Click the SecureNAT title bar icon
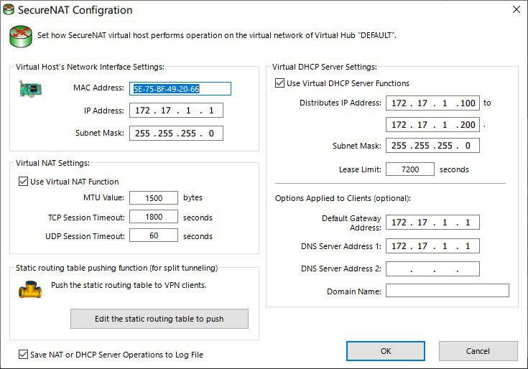This screenshot has height=369, width=528. (9, 10)
